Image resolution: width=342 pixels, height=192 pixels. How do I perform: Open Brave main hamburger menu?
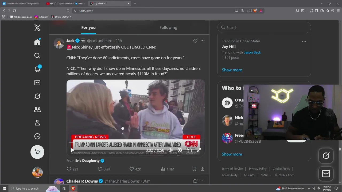click(338, 11)
